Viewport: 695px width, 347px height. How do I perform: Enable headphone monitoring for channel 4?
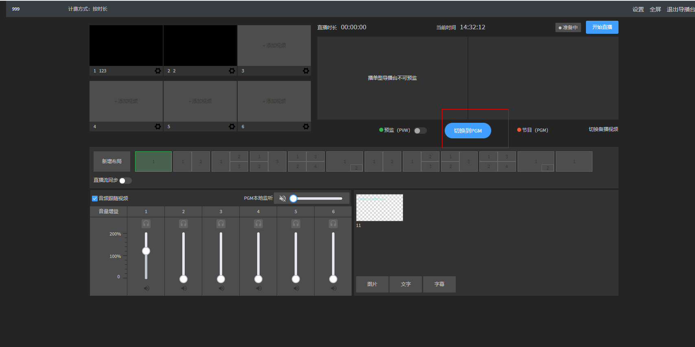click(x=258, y=224)
